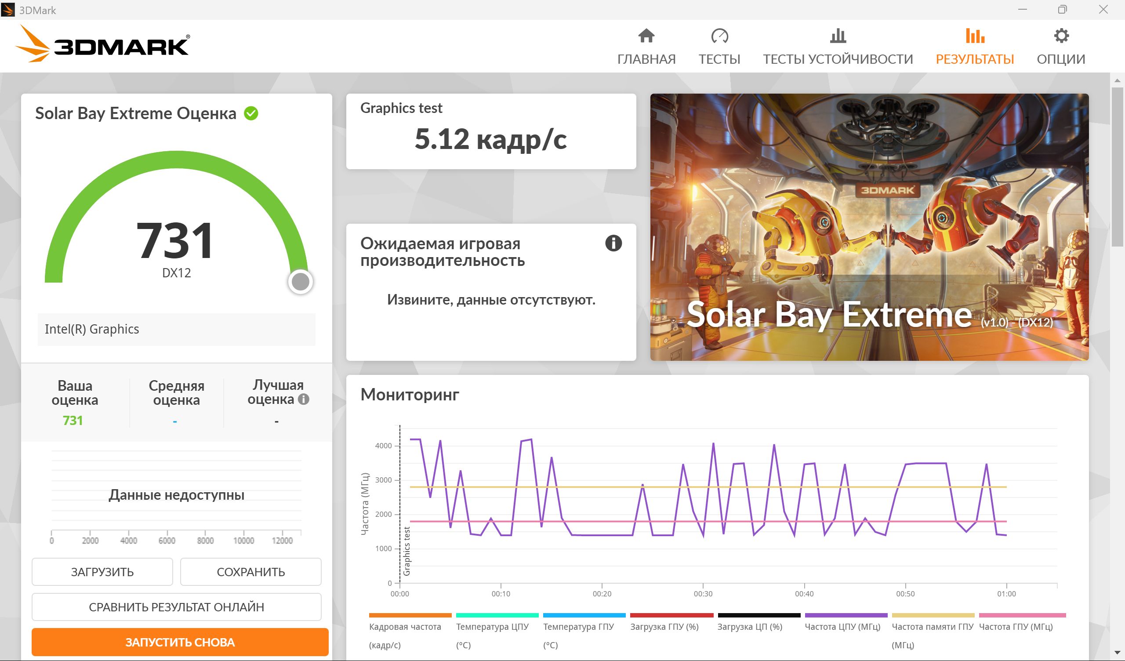1125x661 pixels.
Task: Click the Graphics test marker label in chart
Action: point(406,551)
